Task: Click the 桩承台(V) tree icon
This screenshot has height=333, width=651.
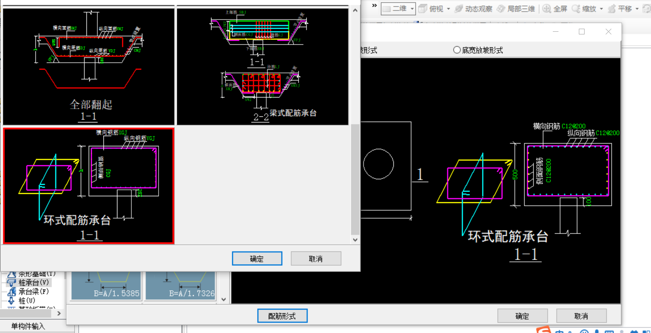Action: tap(11, 282)
